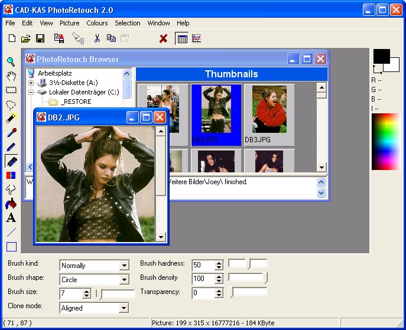The width and height of the screenshot is (406, 330).
Task: Open the Brush shape dropdown
Action: [124, 280]
